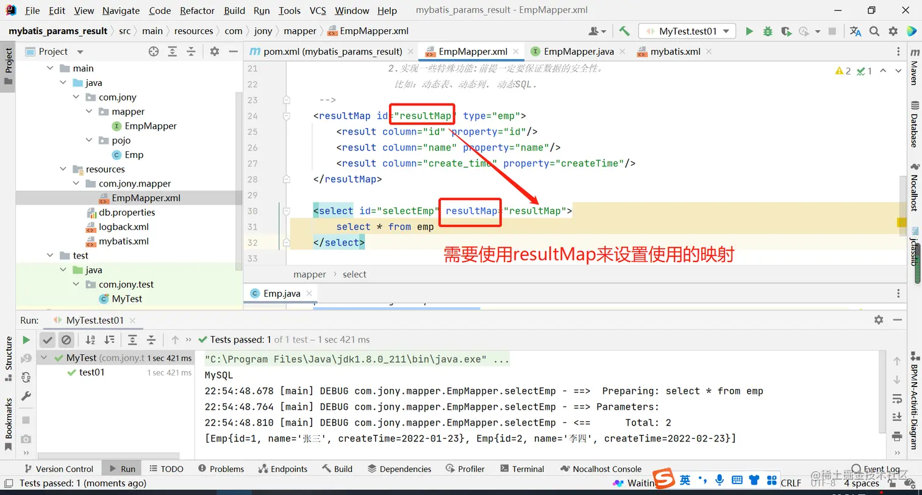Image resolution: width=922 pixels, height=495 pixels.
Task: Open the Navigate menu
Action: coord(121,10)
